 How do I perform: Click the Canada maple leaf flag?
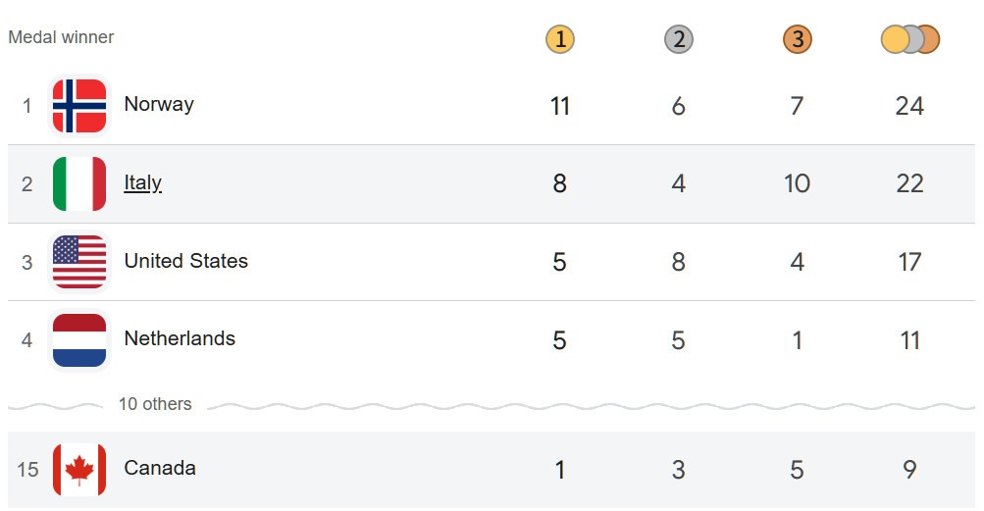(x=79, y=469)
